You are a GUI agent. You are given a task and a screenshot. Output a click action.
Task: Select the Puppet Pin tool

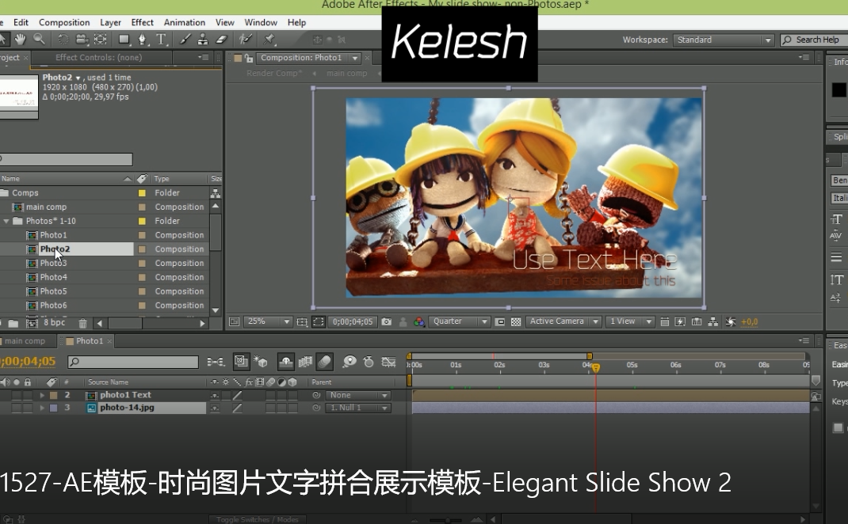coord(269,39)
